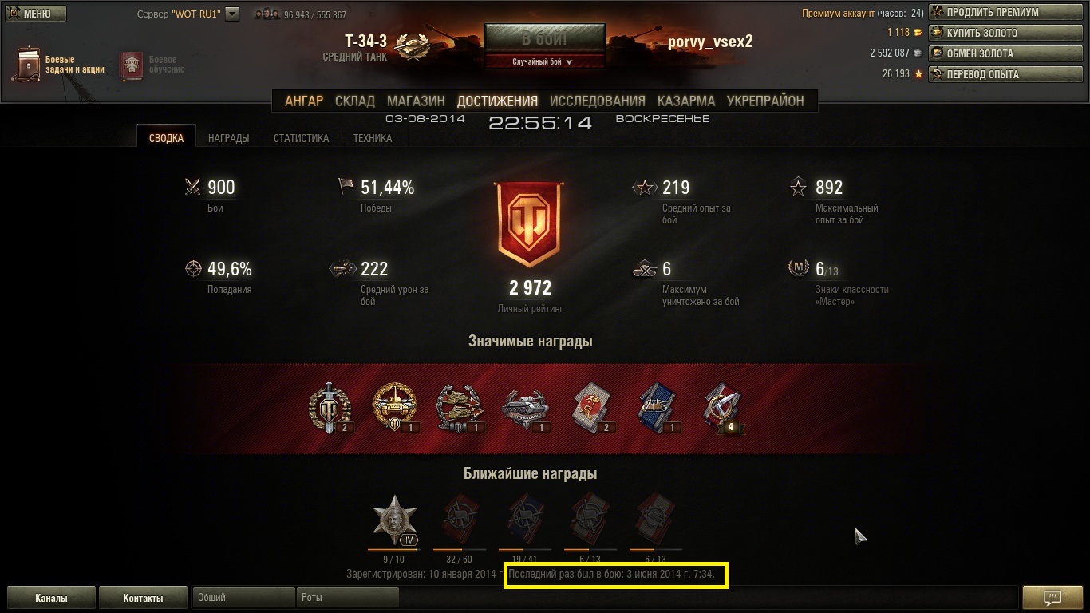Open the Техника tab

373,138
